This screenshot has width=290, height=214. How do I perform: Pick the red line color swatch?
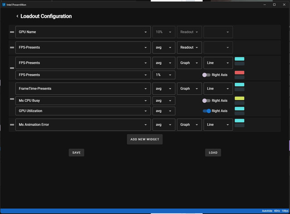(x=240, y=72)
